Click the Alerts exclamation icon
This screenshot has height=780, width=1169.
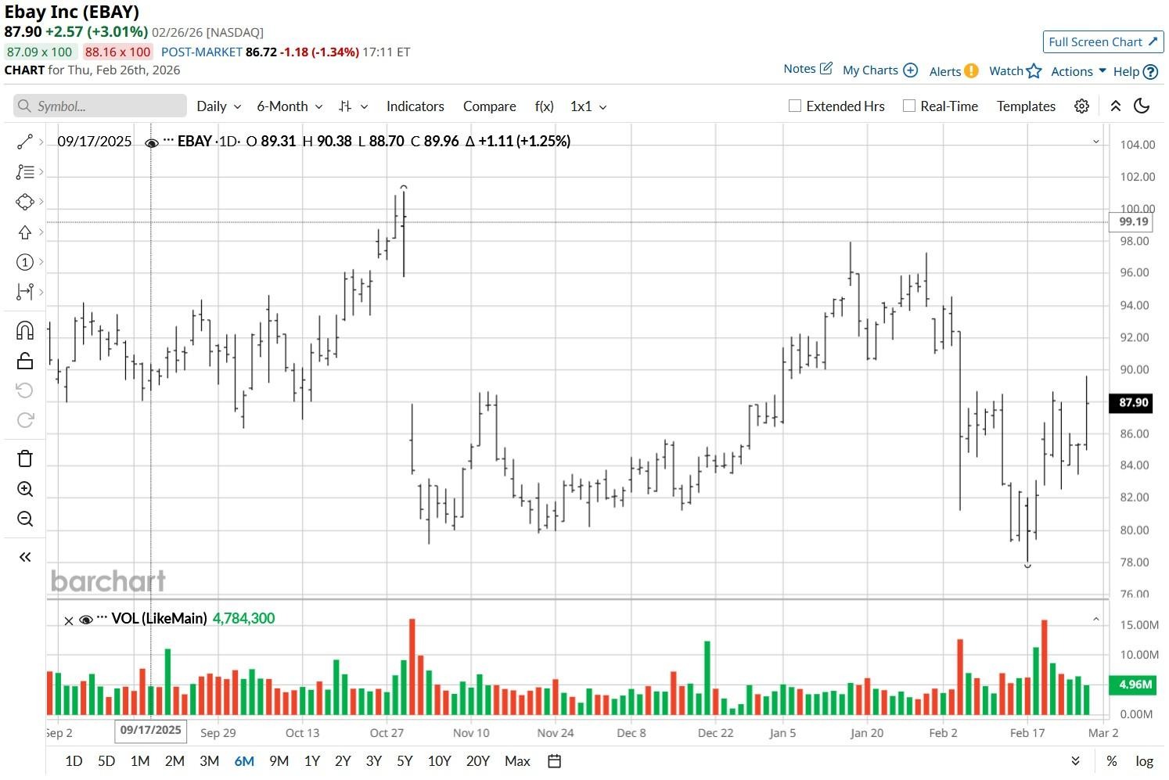971,70
